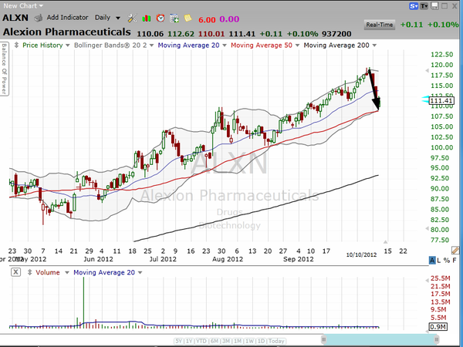Select the 6M time range button
The width and height of the screenshot is (463, 347).
pyautogui.click(x=215, y=341)
